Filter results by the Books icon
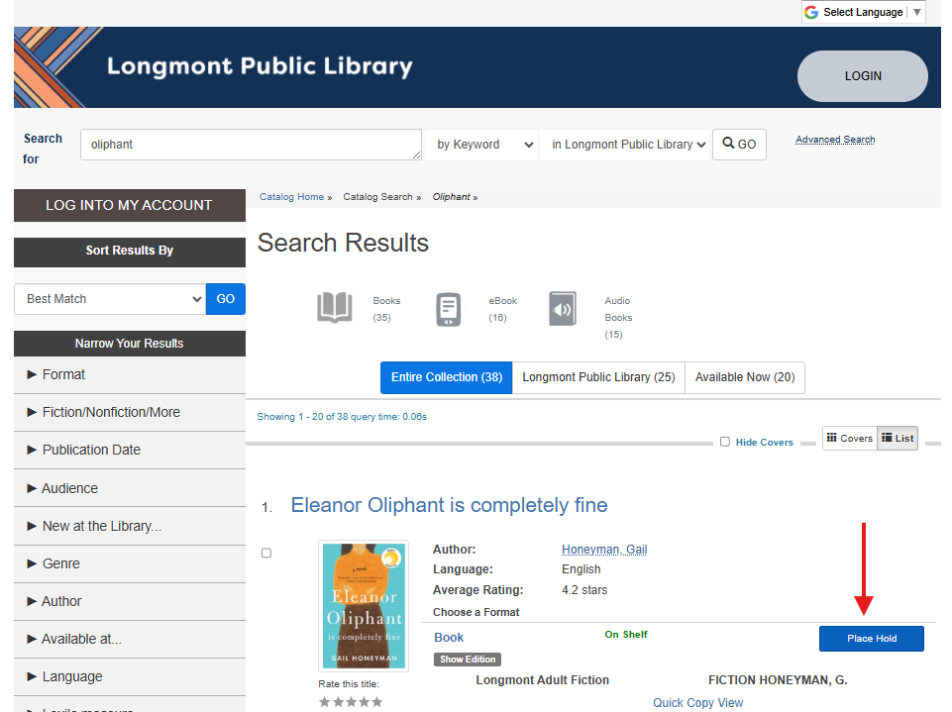Screen dimensions: 952x712 (x=335, y=308)
